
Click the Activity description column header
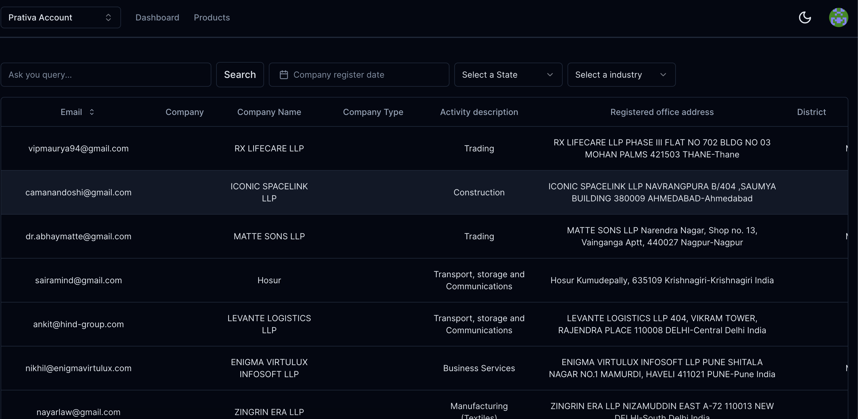(479, 112)
